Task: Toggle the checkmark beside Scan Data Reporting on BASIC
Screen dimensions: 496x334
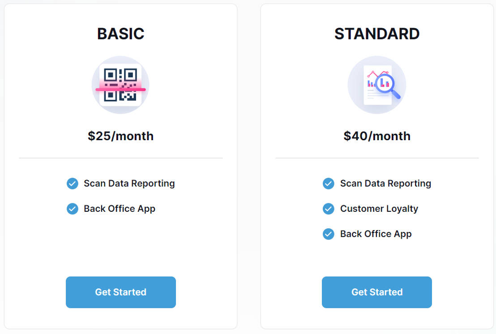Action: click(72, 184)
